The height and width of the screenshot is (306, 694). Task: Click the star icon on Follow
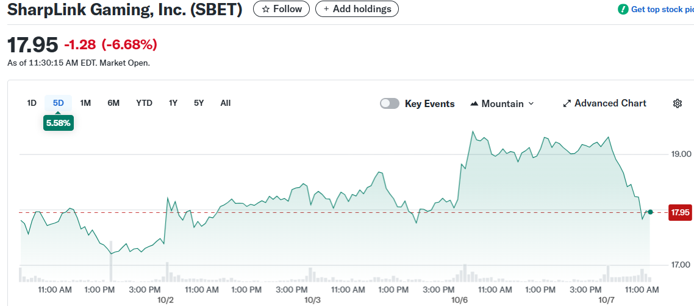265,9
